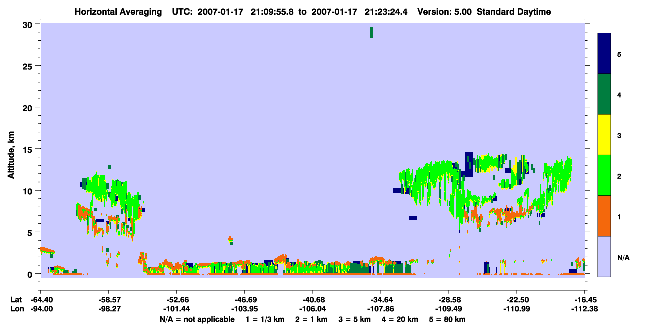The width and height of the screenshot is (650, 333).
Task: Click the yellow color bar segment 3
Action: [x=604, y=135]
